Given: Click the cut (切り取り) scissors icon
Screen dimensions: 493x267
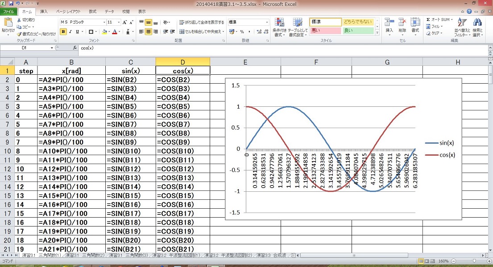Looking at the screenshot, I should coord(19,20).
